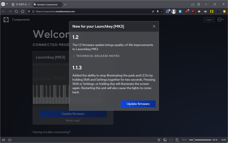Open sync cloud icon in title bar
Image resolution: width=228 pixels, height=143 pixels.
click(x=193, y=5)
